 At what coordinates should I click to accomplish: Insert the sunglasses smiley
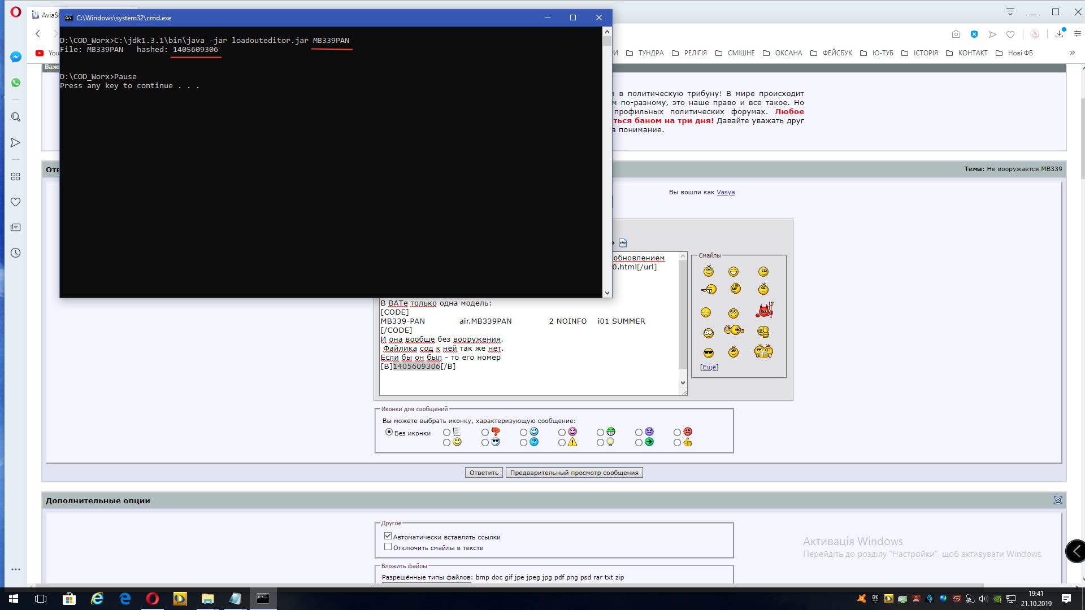pos(708,353)
